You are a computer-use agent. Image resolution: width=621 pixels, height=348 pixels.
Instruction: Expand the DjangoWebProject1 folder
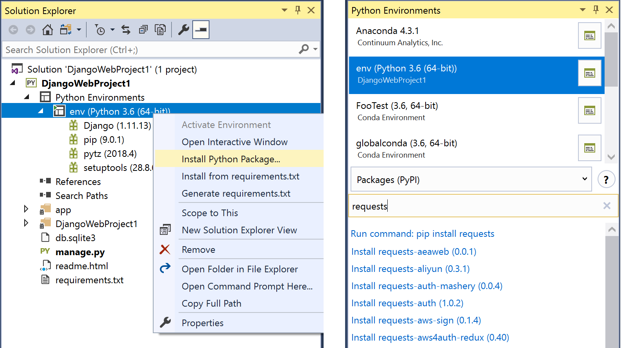[26, 223]
